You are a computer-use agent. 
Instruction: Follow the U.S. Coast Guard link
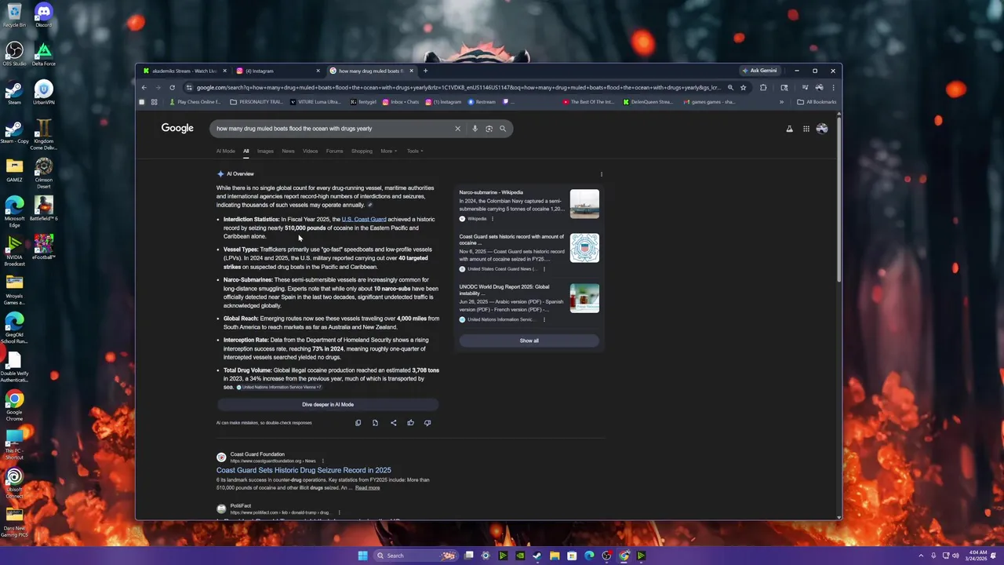(x=364, y=220)
